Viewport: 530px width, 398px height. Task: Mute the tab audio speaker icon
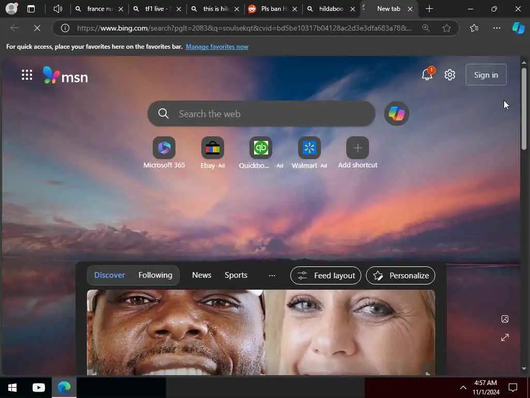click(x=58, y=9)
